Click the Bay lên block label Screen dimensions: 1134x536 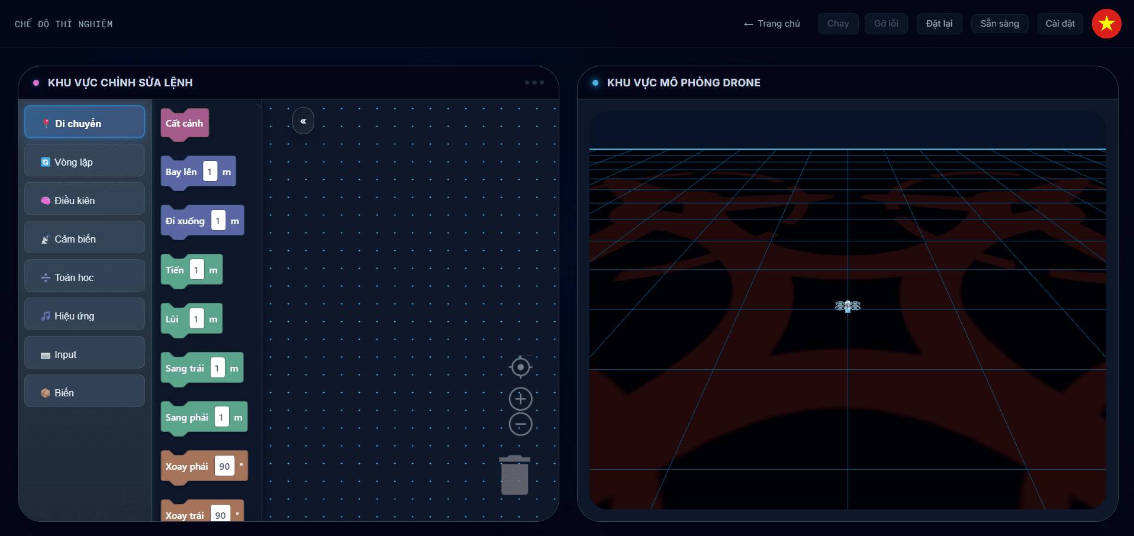(181, 172)
